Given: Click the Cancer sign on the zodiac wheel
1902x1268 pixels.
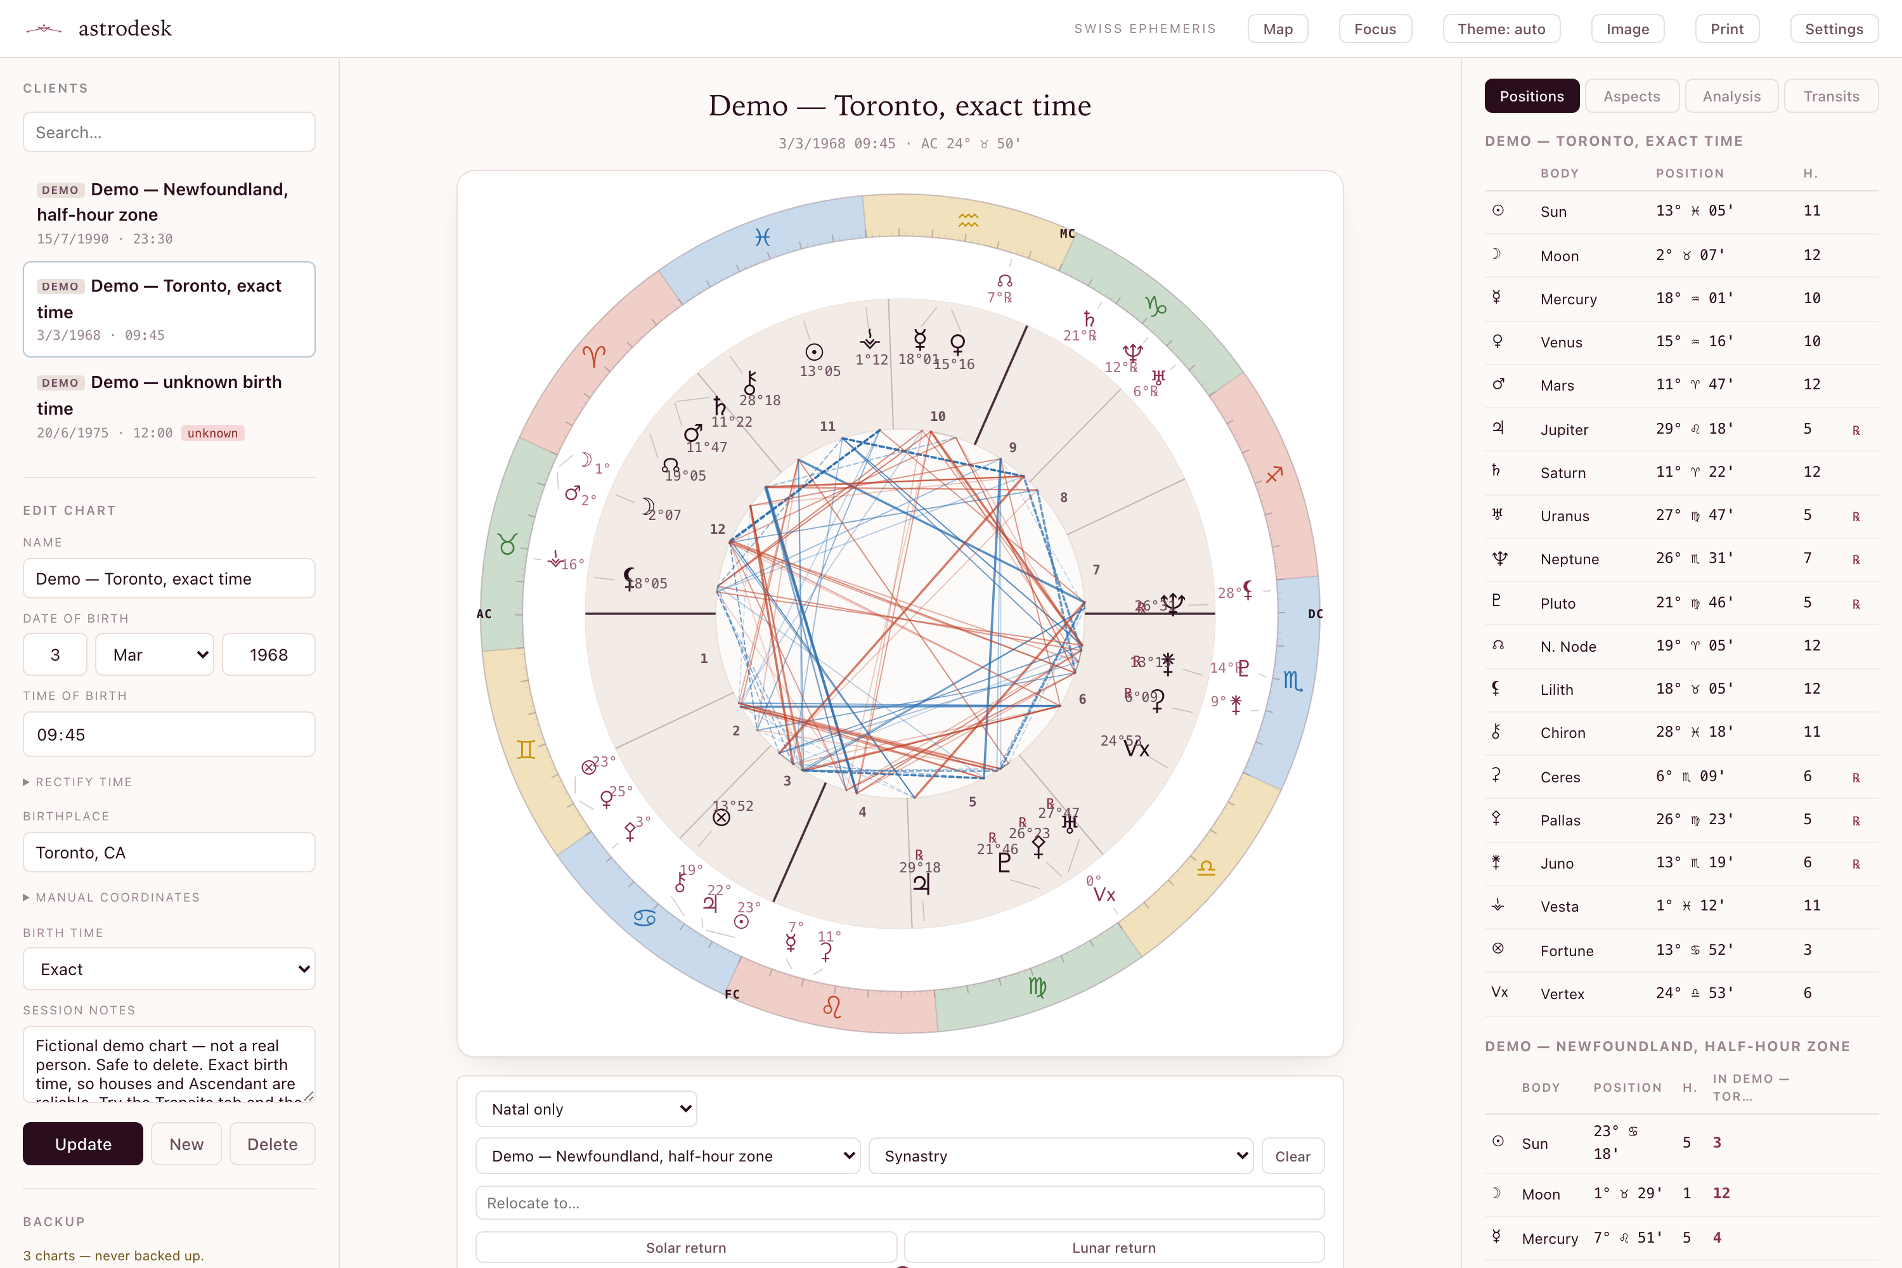Looking at the screenshot, I should click(645, 918).
